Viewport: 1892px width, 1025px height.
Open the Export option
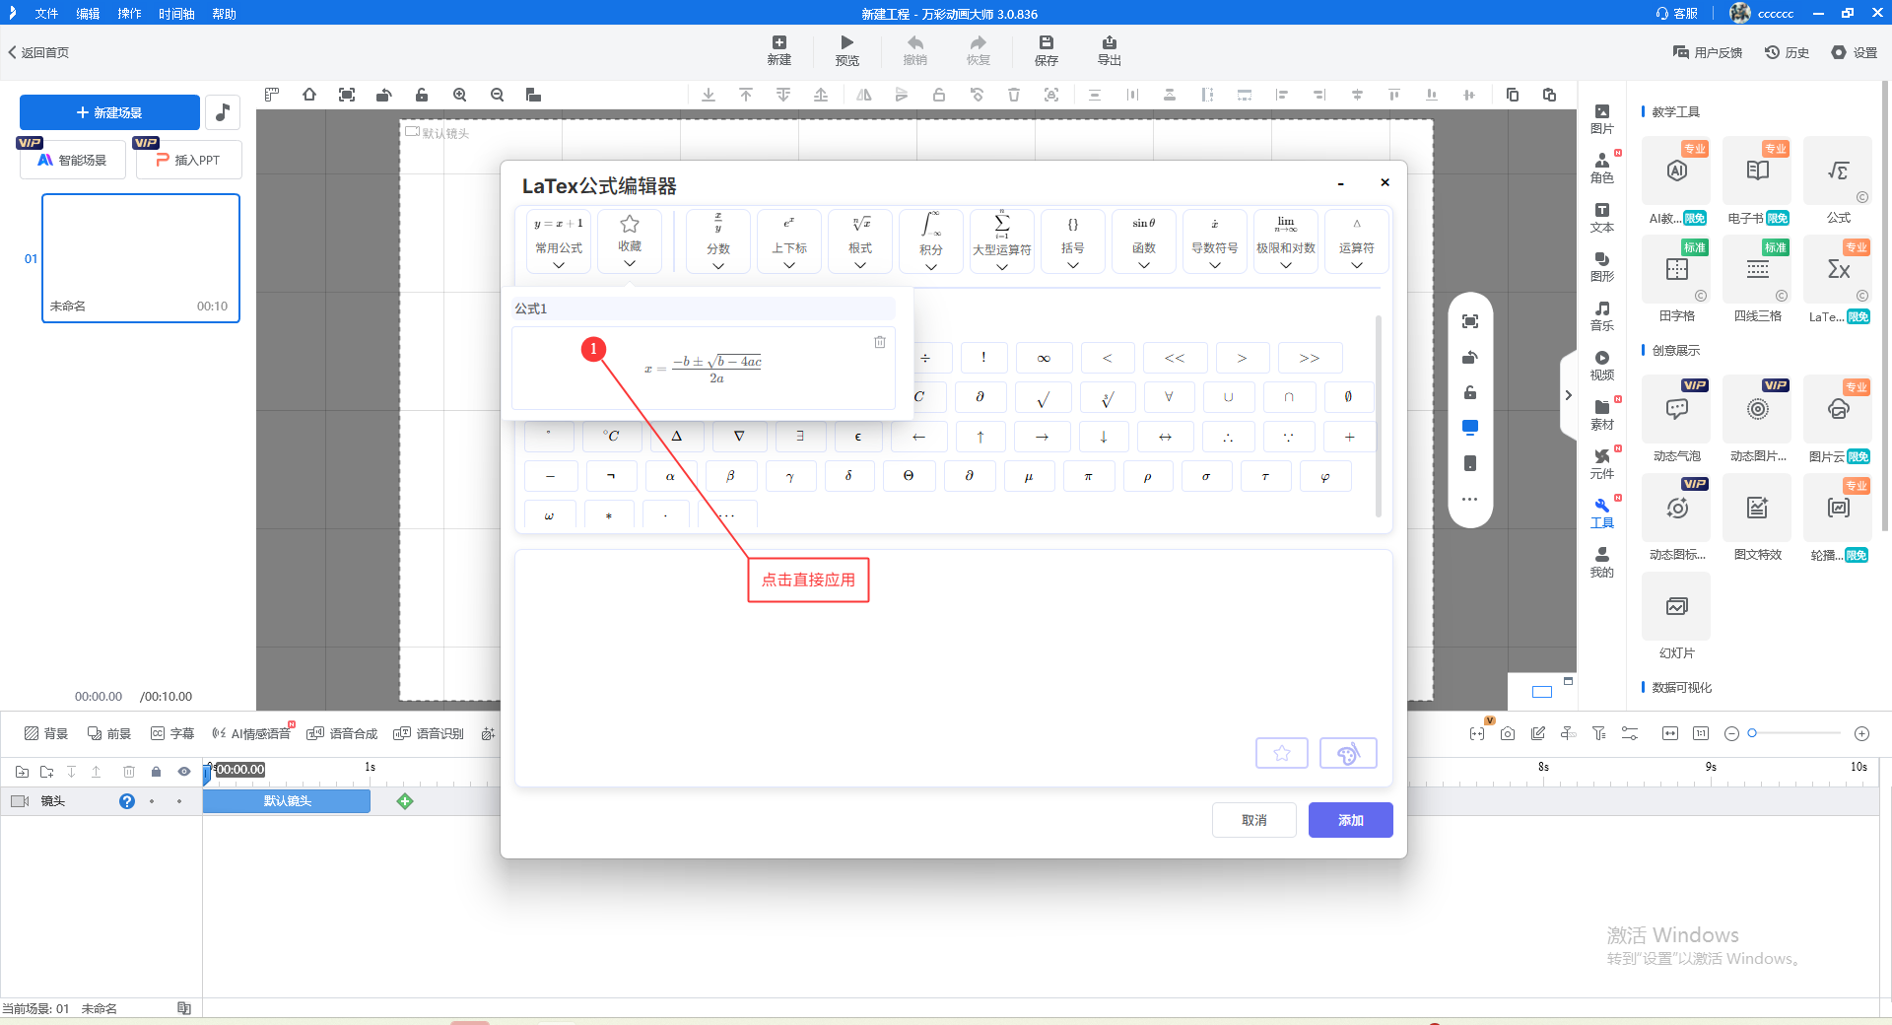click(1109, 50)
